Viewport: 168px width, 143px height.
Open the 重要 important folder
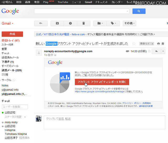tap(4, 49)
